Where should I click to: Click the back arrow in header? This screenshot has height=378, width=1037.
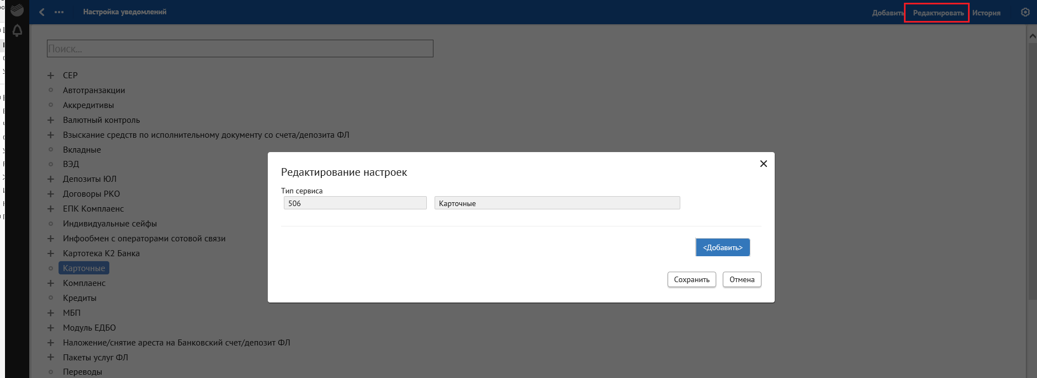click(42, 12)
